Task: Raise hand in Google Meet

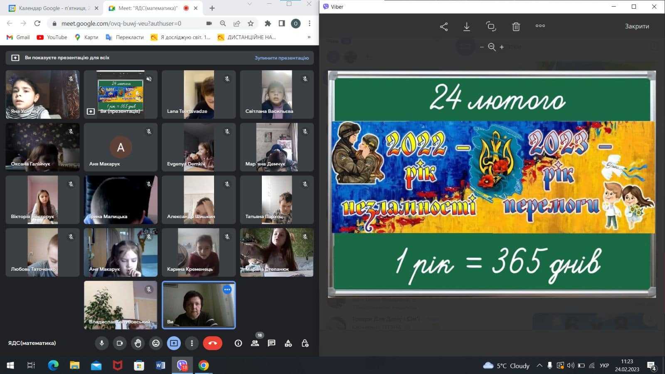Action: point(138,343)
